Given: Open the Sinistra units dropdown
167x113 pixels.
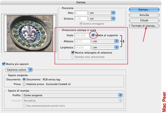Looking at the screenshot, I should [102, 19].
